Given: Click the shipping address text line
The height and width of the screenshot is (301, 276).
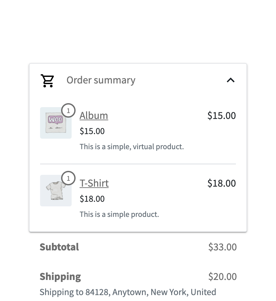Looking at the screenshot, I should tap(128, 292).
